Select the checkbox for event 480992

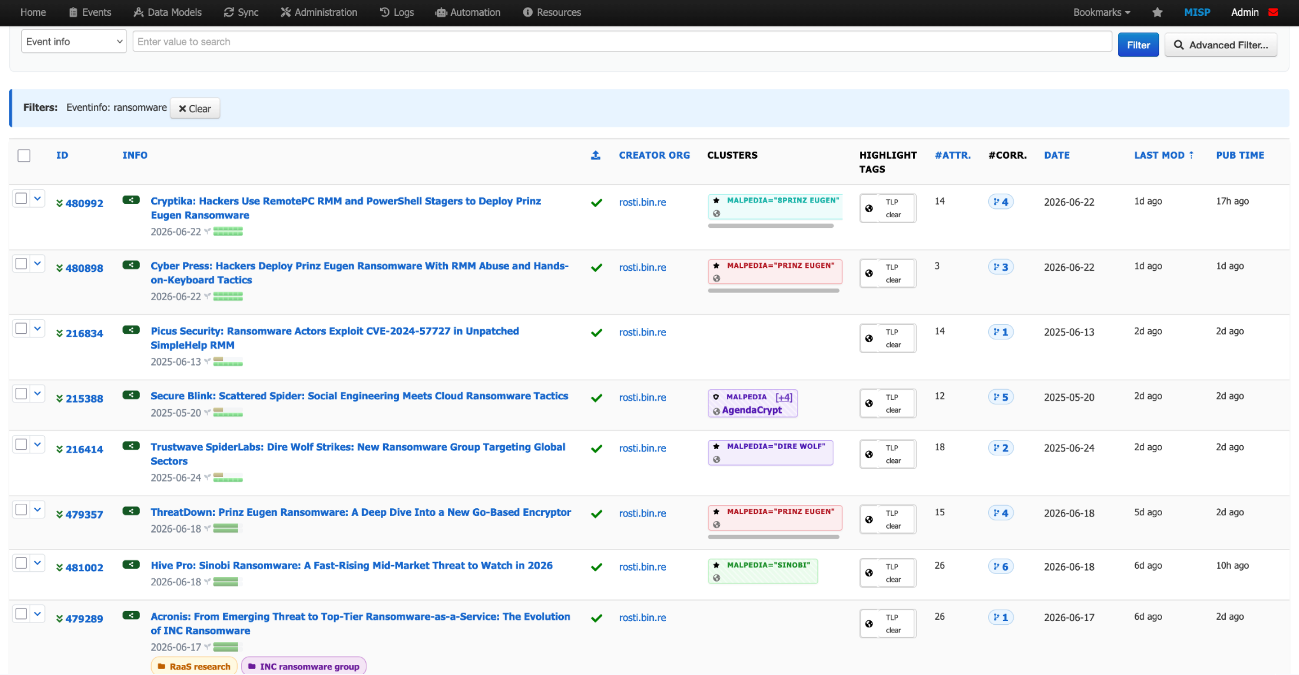21,199
